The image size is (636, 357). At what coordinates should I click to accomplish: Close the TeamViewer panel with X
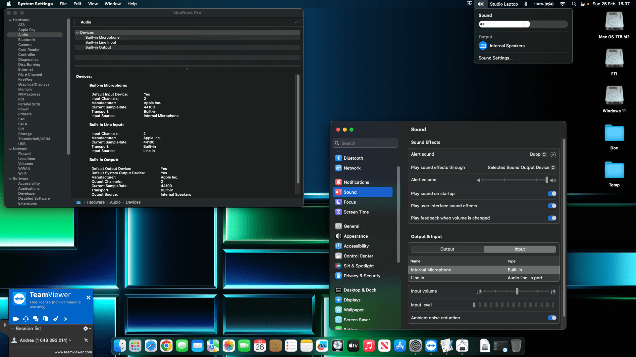pos(88,297)
